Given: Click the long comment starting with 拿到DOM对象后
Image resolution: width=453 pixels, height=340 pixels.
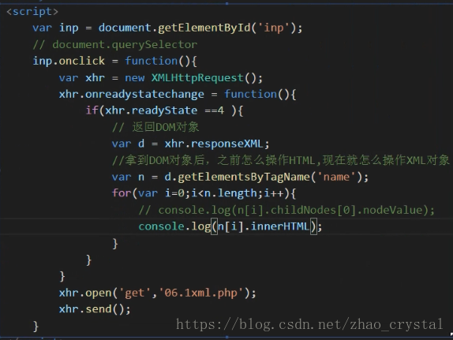Looking at the screenshot, I should pyautogui.click(x=280, y=160).
